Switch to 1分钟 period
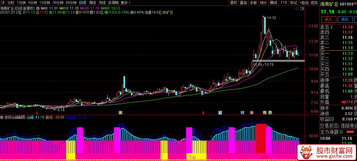The width and height of the screenshot is (357, 161). point(21,3)
